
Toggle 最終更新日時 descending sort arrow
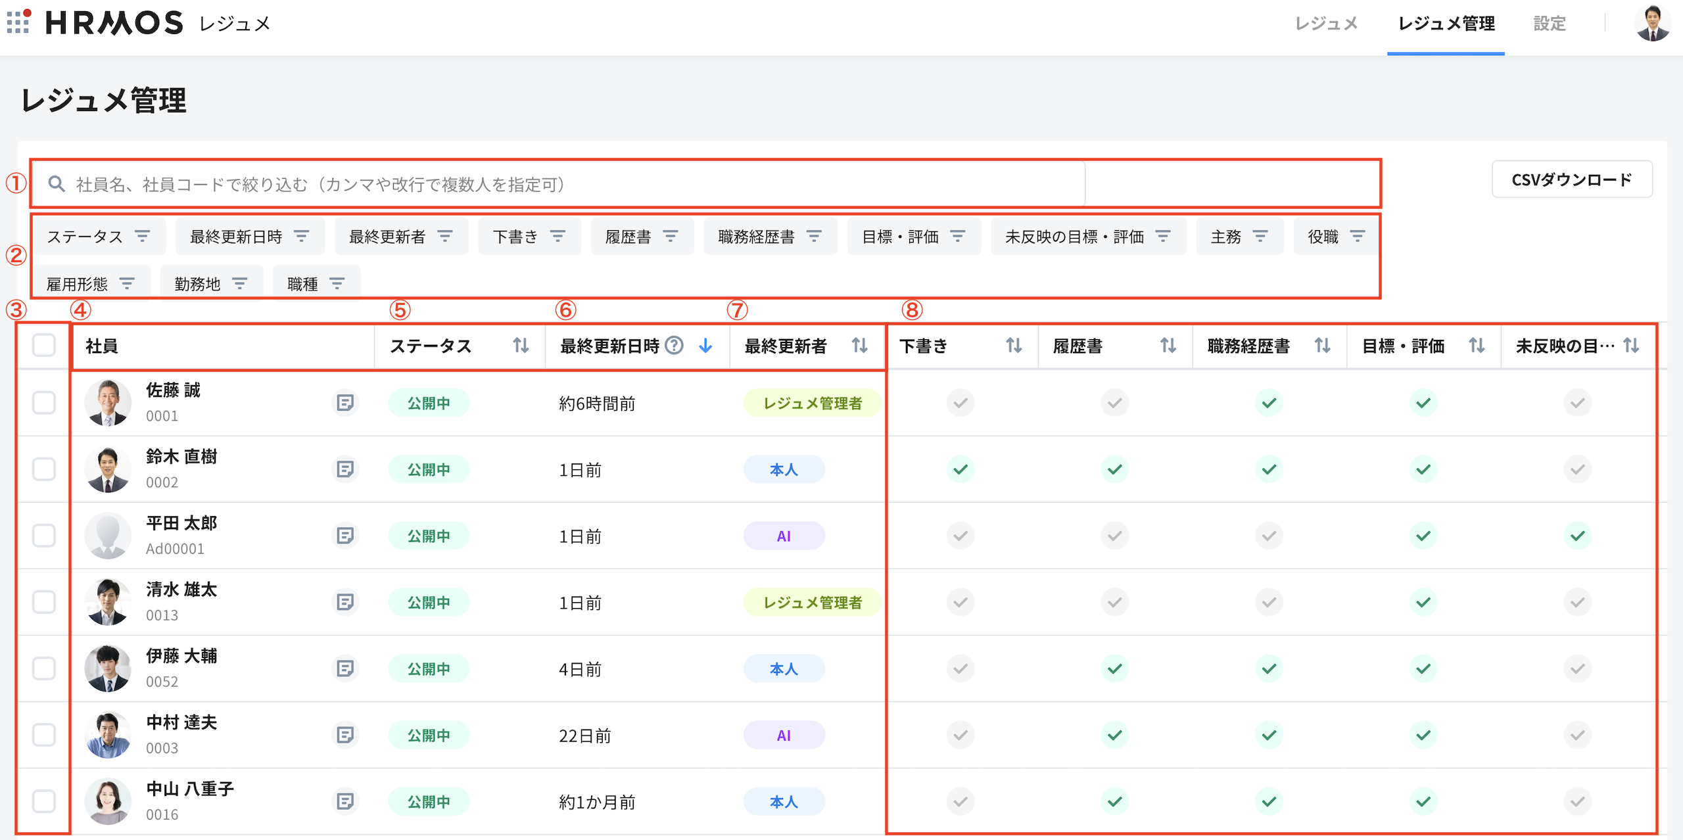[705, 345]
